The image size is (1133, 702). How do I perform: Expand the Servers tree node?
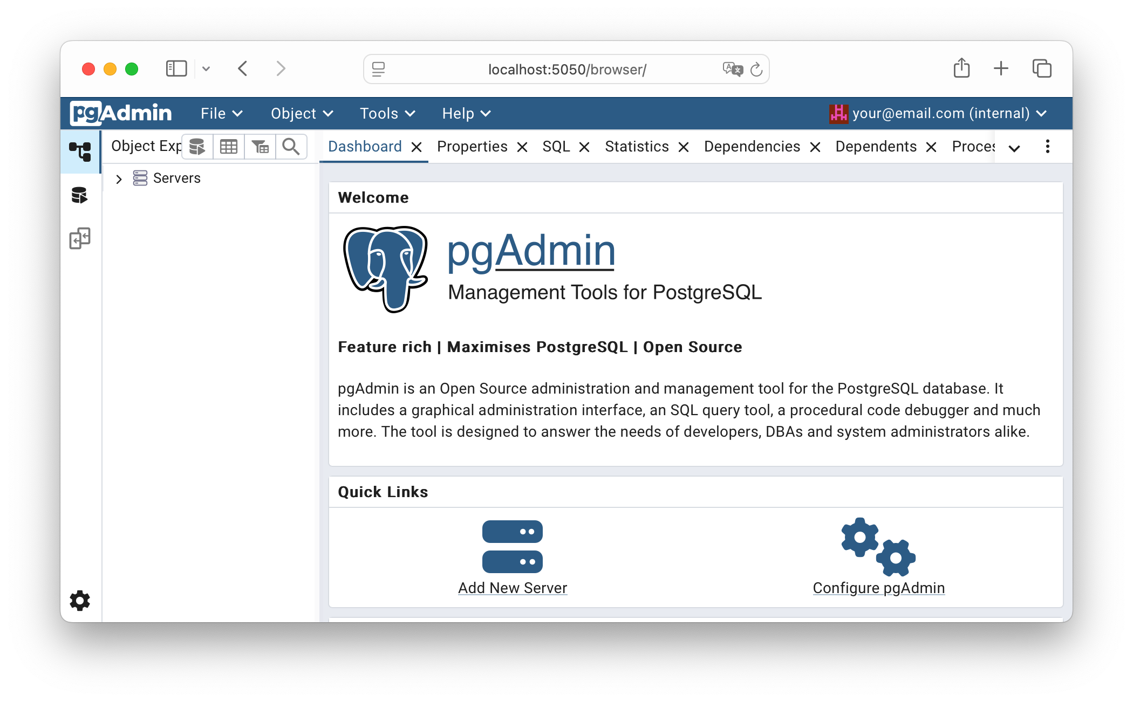119,178
